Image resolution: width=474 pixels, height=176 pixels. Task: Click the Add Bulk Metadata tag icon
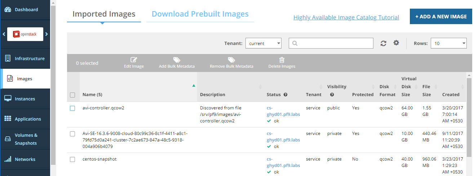pos(177,60)
